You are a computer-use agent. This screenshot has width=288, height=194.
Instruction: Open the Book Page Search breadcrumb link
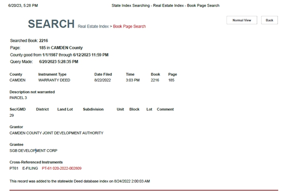(x=129, y=27)
